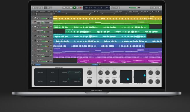Open the Drag No Overlap dropdown
The image size is (190, 112).
coord(136,11)
